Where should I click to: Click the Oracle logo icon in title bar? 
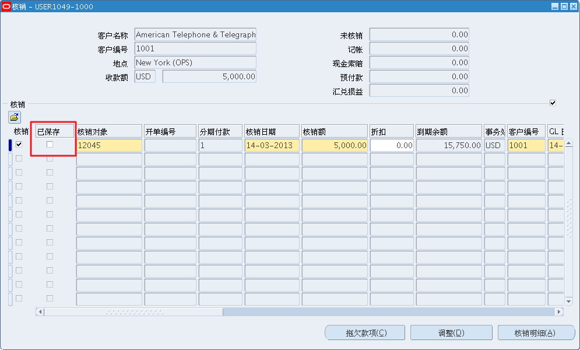6,6
